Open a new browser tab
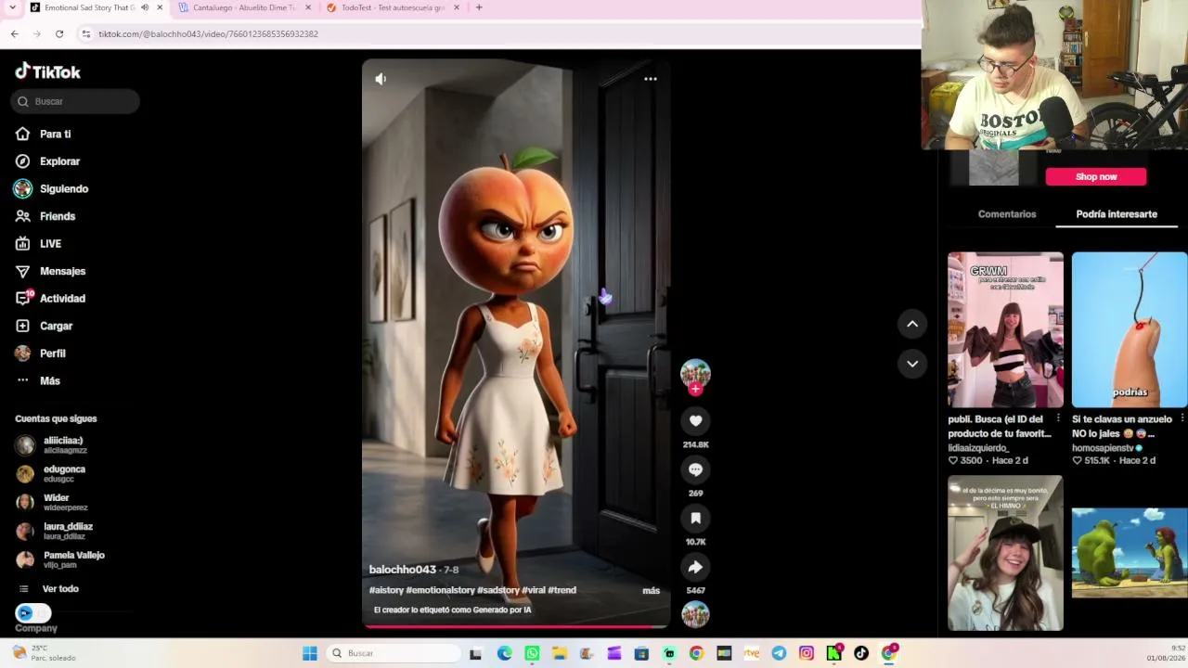The width and height of the screenshot is (1188, 668). point(479,7)
